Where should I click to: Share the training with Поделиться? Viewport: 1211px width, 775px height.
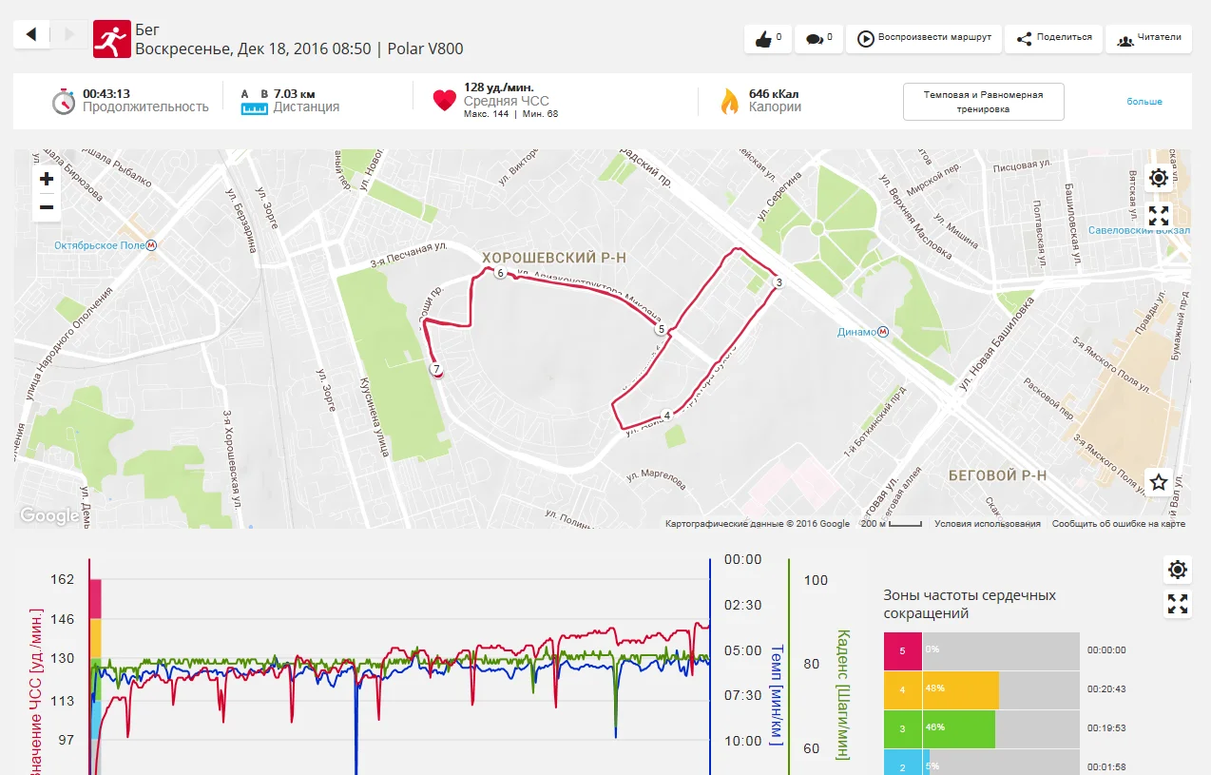pyautogui.click(x=1053, y=39)
